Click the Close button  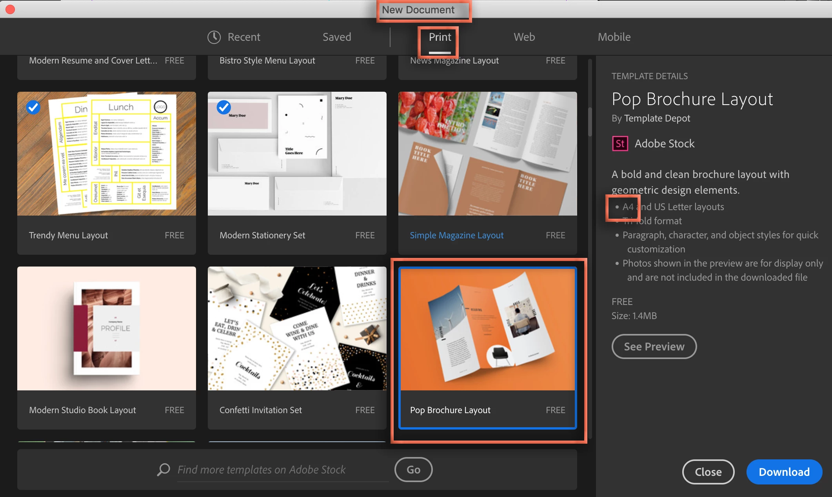click(x=708, y=472)
